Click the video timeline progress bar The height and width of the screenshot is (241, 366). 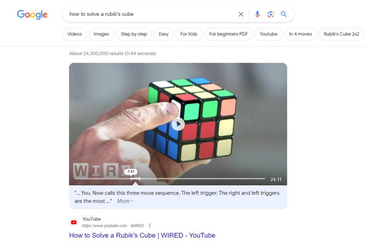(x=170, y=179)
